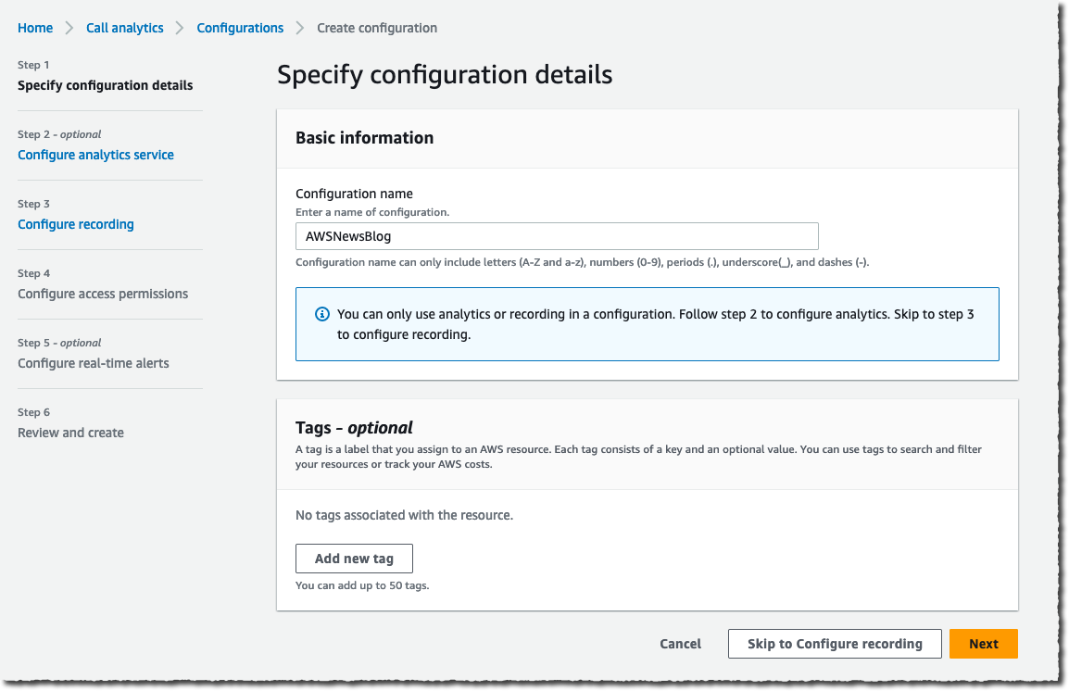This screenshot has width=1069, height=691.
Task: Click the Create configuration breadcrumb text
Action: coord(376,28)
